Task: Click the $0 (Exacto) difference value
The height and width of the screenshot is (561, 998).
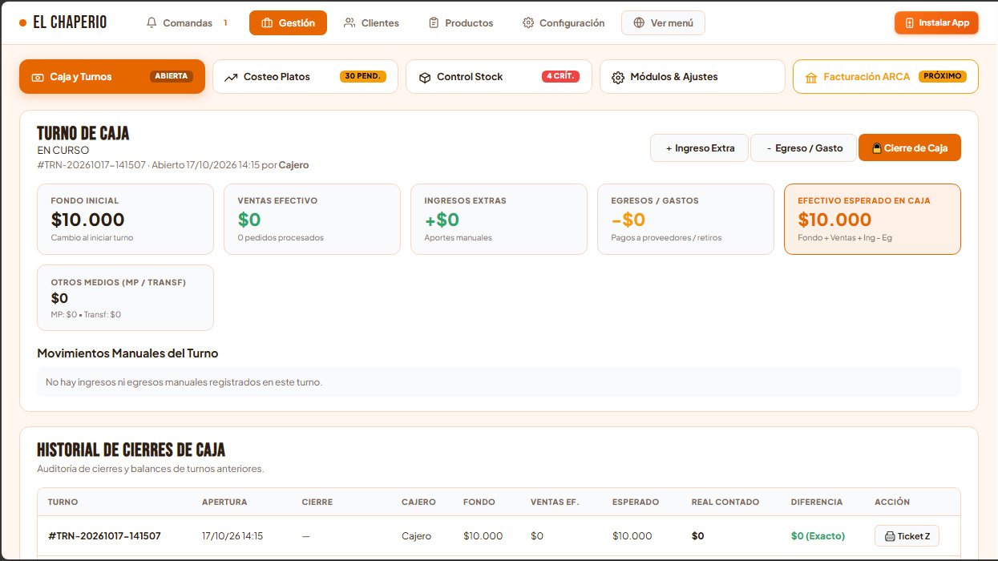Action: tap(818, 536)
